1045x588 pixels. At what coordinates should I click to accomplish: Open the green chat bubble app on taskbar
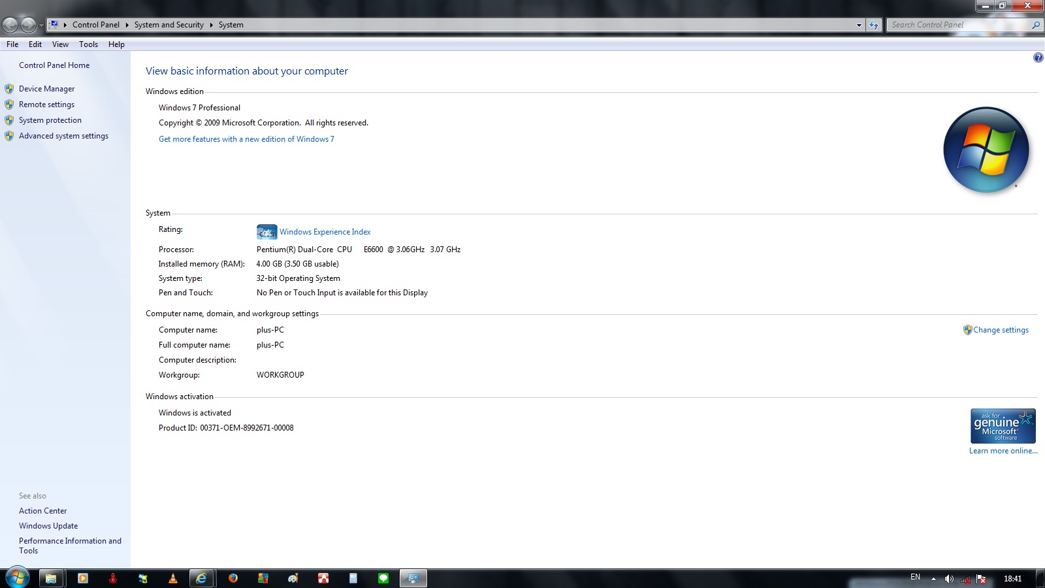[x=383, y=578]
